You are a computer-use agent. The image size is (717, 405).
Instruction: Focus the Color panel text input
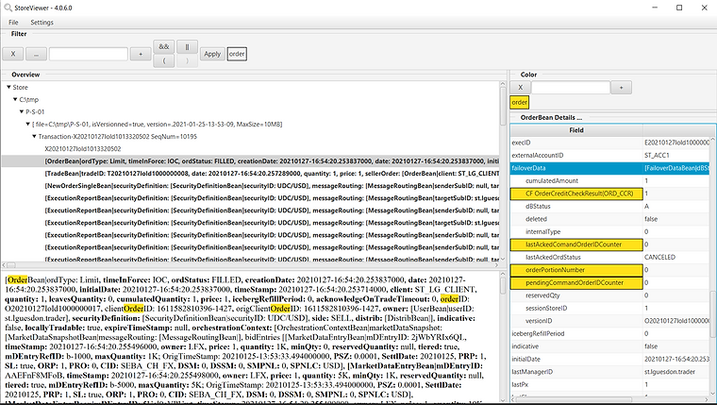click(x=571, y=88)
